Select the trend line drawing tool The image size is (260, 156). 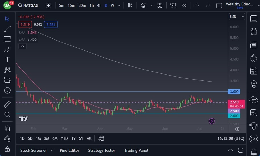pos(7,29)
